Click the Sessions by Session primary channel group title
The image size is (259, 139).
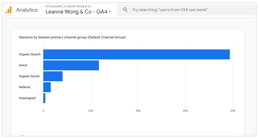tap(72, 37)
